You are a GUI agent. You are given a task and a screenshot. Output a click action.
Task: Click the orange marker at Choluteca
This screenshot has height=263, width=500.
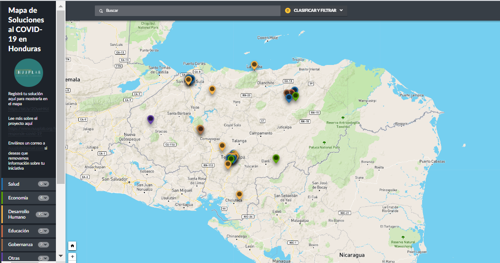pyautogui.click(x=239, y=194)
